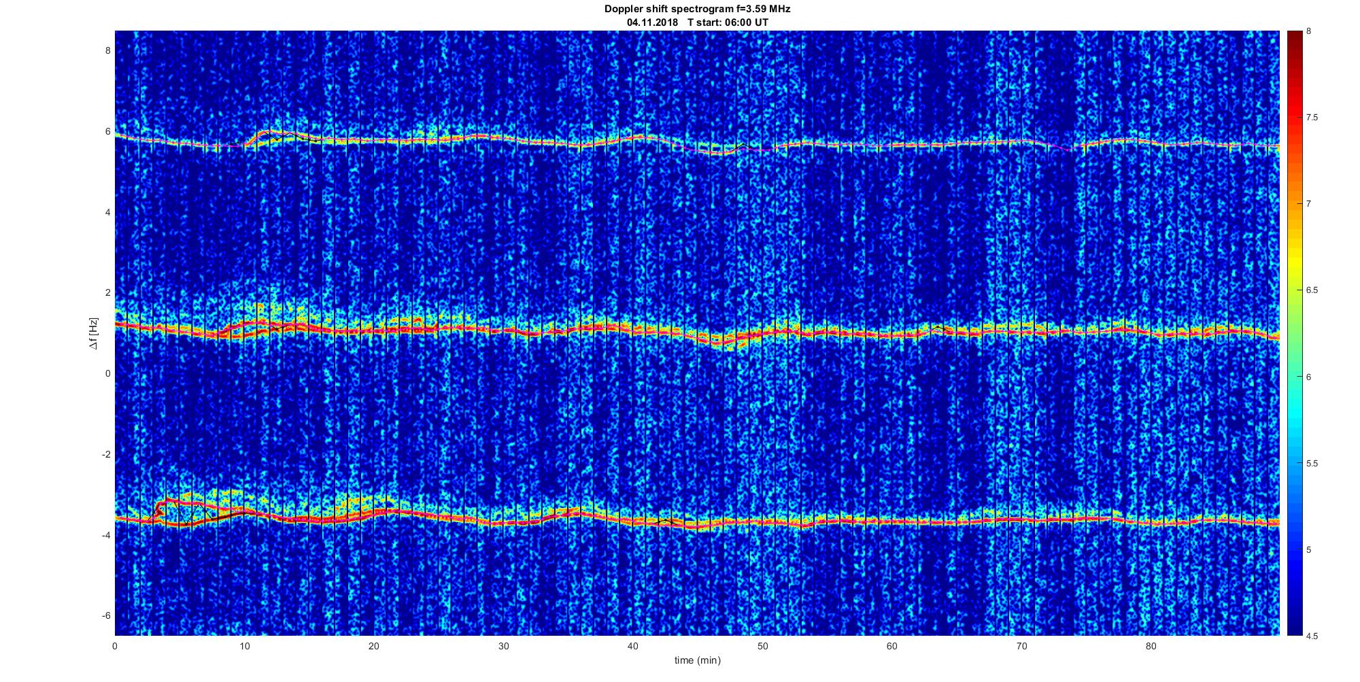Click the x-axis tick label '60'
The image size is (1360, 682).
891,645
